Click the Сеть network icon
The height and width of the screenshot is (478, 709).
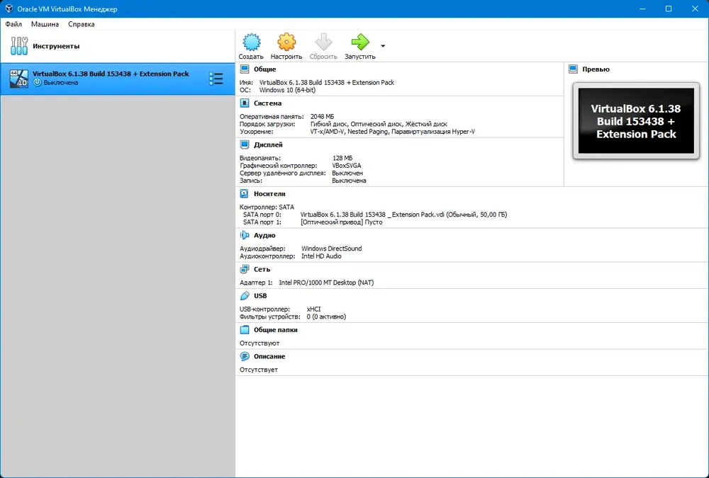tap(244, 269)
